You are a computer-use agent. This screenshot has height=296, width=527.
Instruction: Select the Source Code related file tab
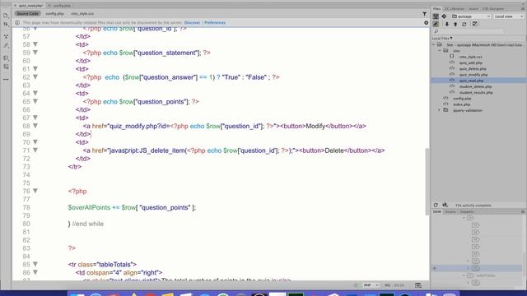(x=27, y=14)
